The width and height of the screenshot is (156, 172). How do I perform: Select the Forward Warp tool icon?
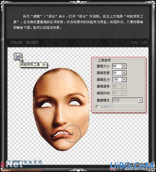pos(17,56)
